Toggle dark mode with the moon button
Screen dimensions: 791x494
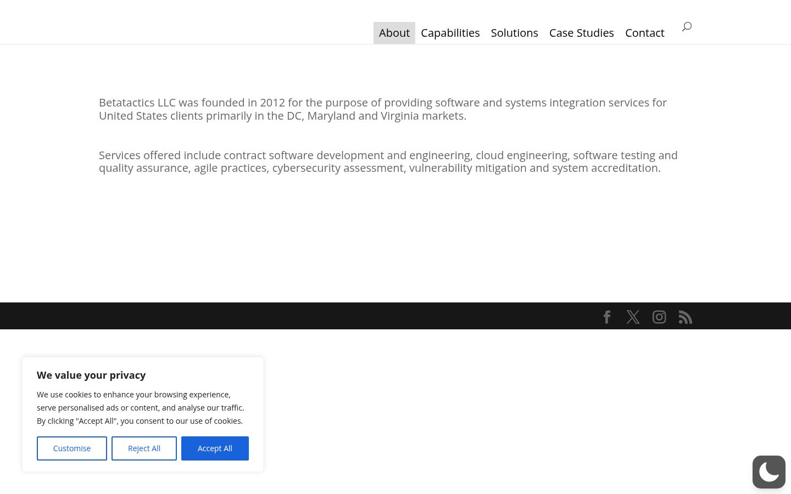(x=769, y=472)
